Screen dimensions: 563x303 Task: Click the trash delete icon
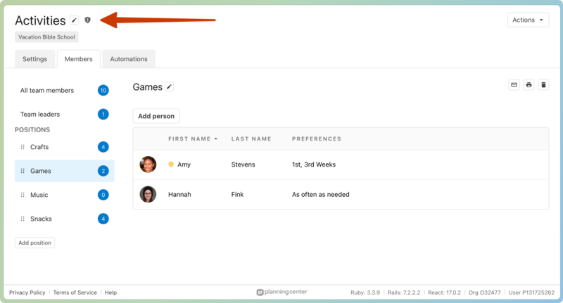point(543,85)
